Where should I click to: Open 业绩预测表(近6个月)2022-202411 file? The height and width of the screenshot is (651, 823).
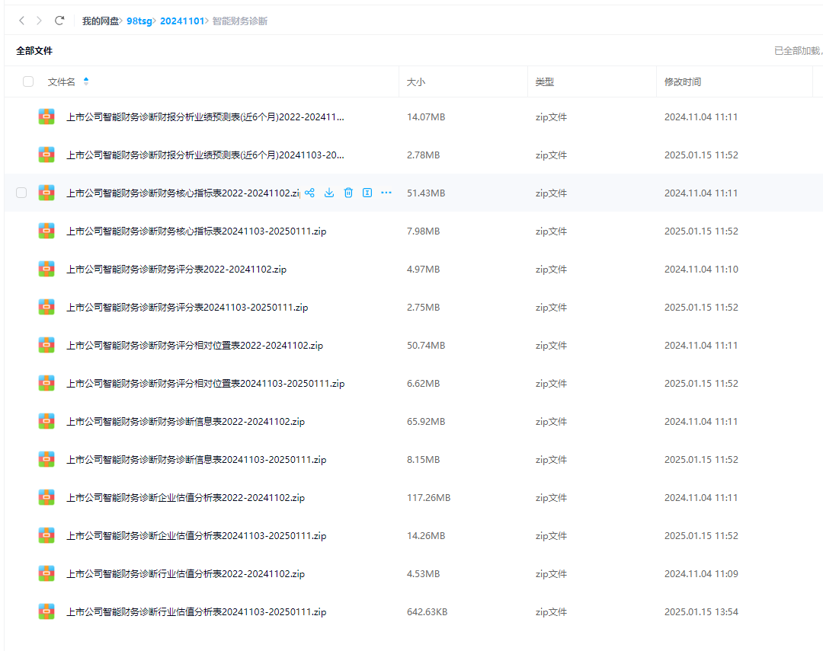click(205, 116)
